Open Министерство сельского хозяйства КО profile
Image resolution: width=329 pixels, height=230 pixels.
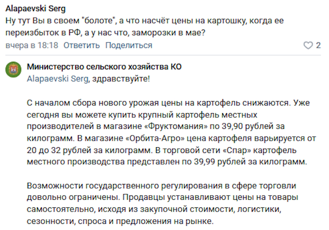click(x=104, y=67)
